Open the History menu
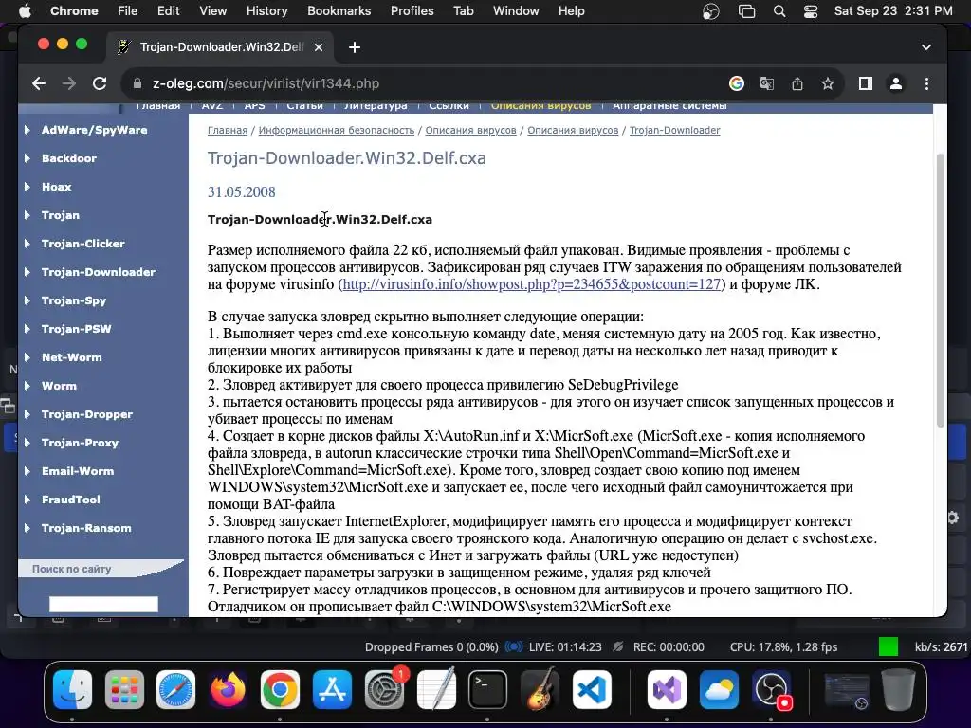This screenshot has height=728, width=971. point(266,11)
